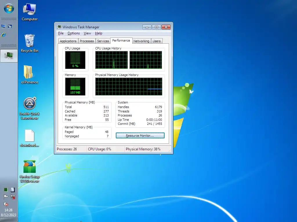Maximize the Task Manager window

tap(156, 27)
